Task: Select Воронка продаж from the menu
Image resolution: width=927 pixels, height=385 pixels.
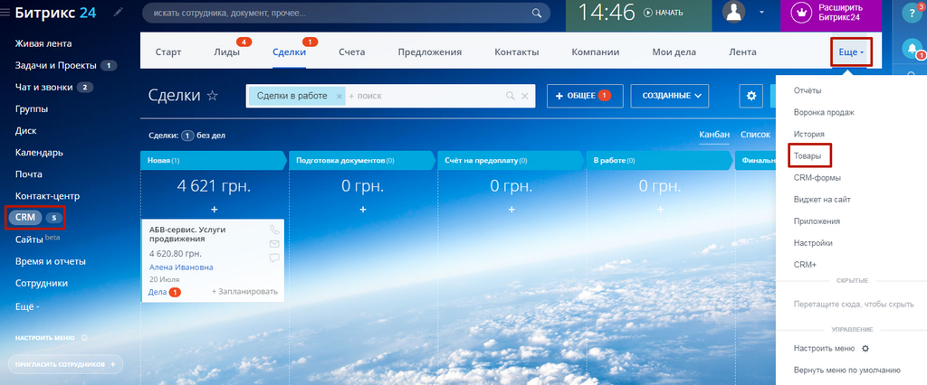Action: (824, 112)
